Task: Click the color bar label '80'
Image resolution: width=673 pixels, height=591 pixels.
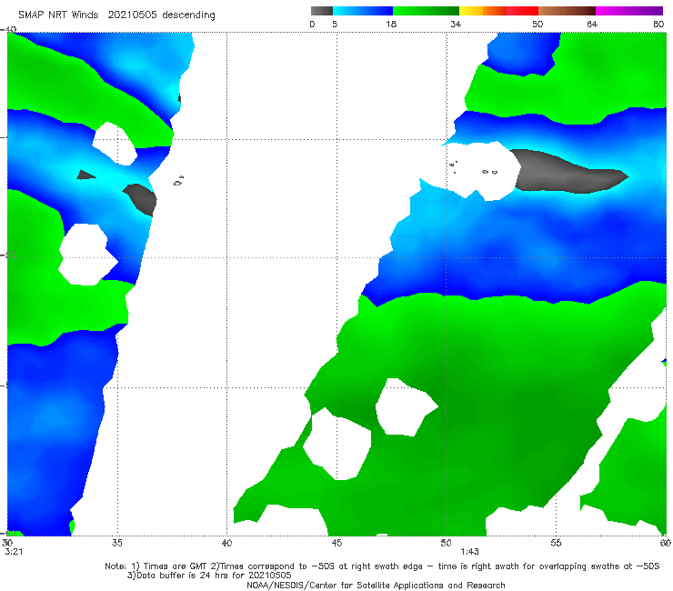Action: 658,25
